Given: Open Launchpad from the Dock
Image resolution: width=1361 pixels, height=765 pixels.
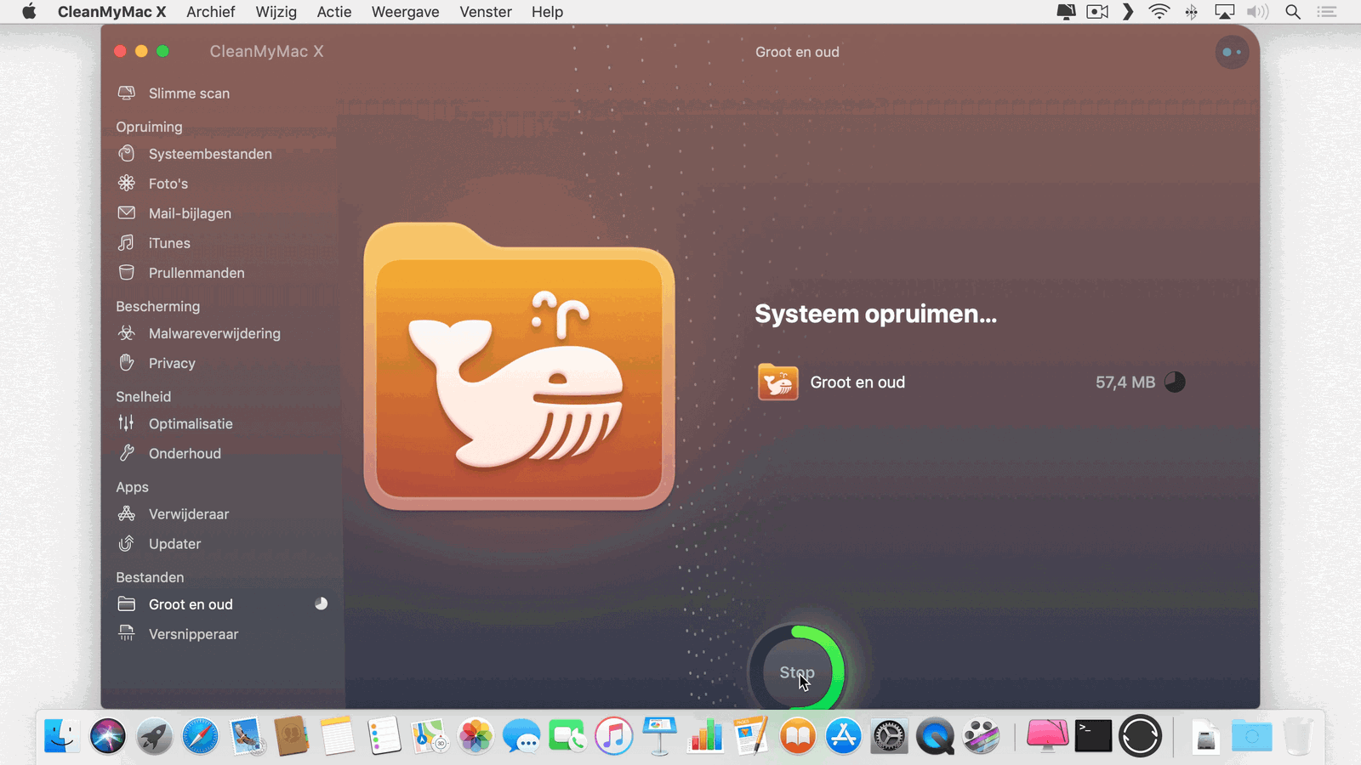Looking at the screenshot, I should coord(154,736).
